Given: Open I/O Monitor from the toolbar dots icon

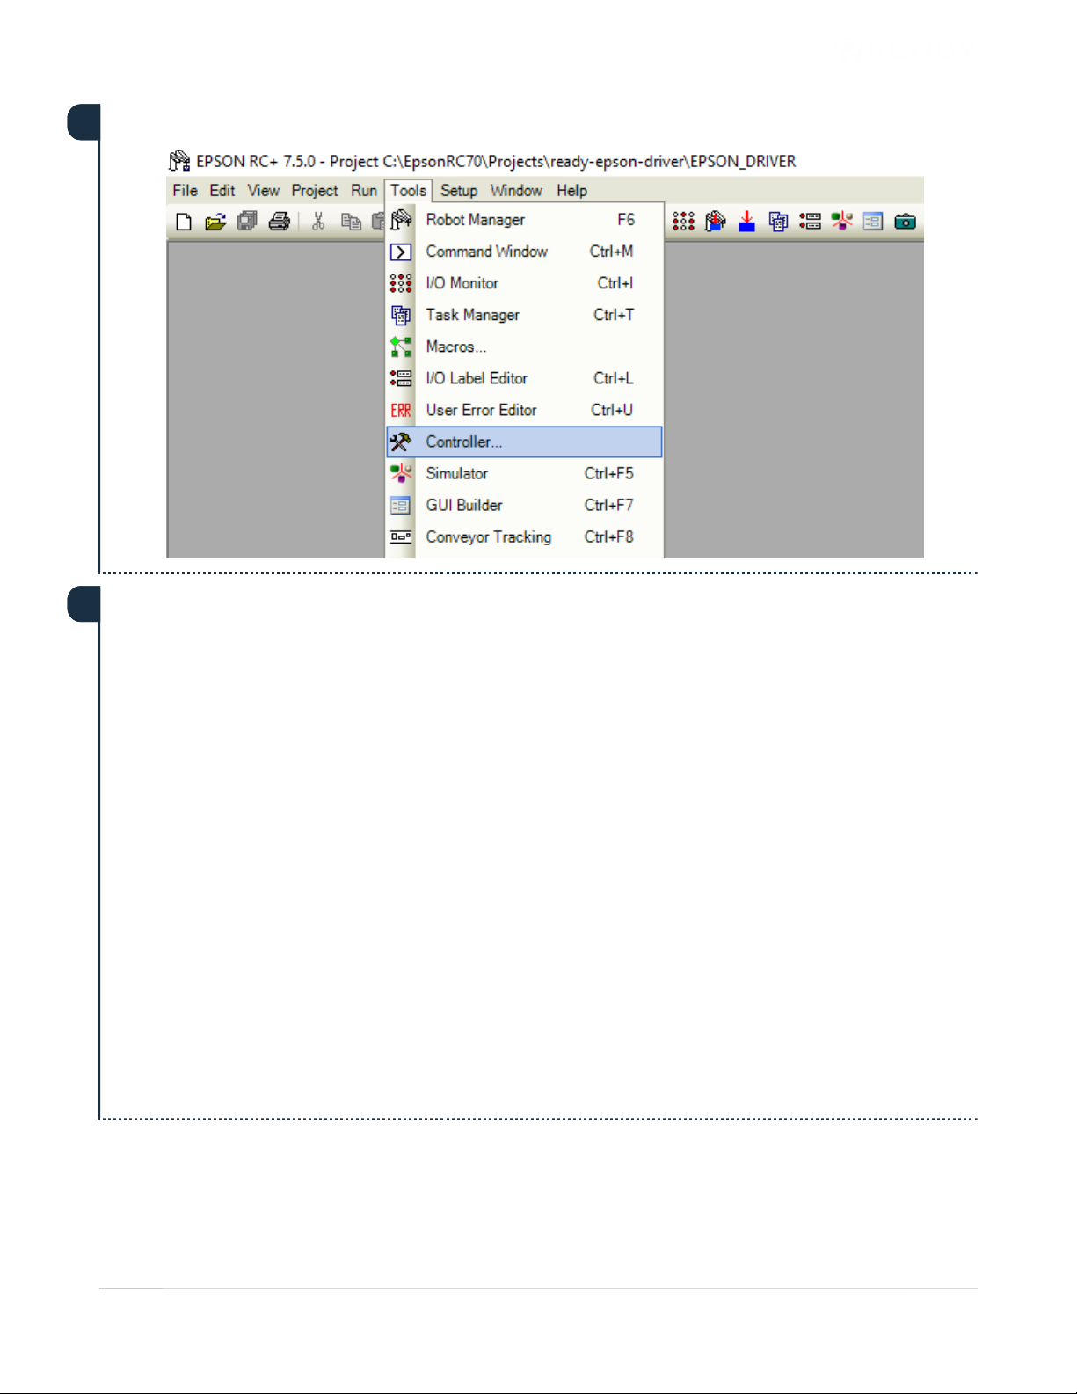Looking at the screenshot, I should (683, 222).
